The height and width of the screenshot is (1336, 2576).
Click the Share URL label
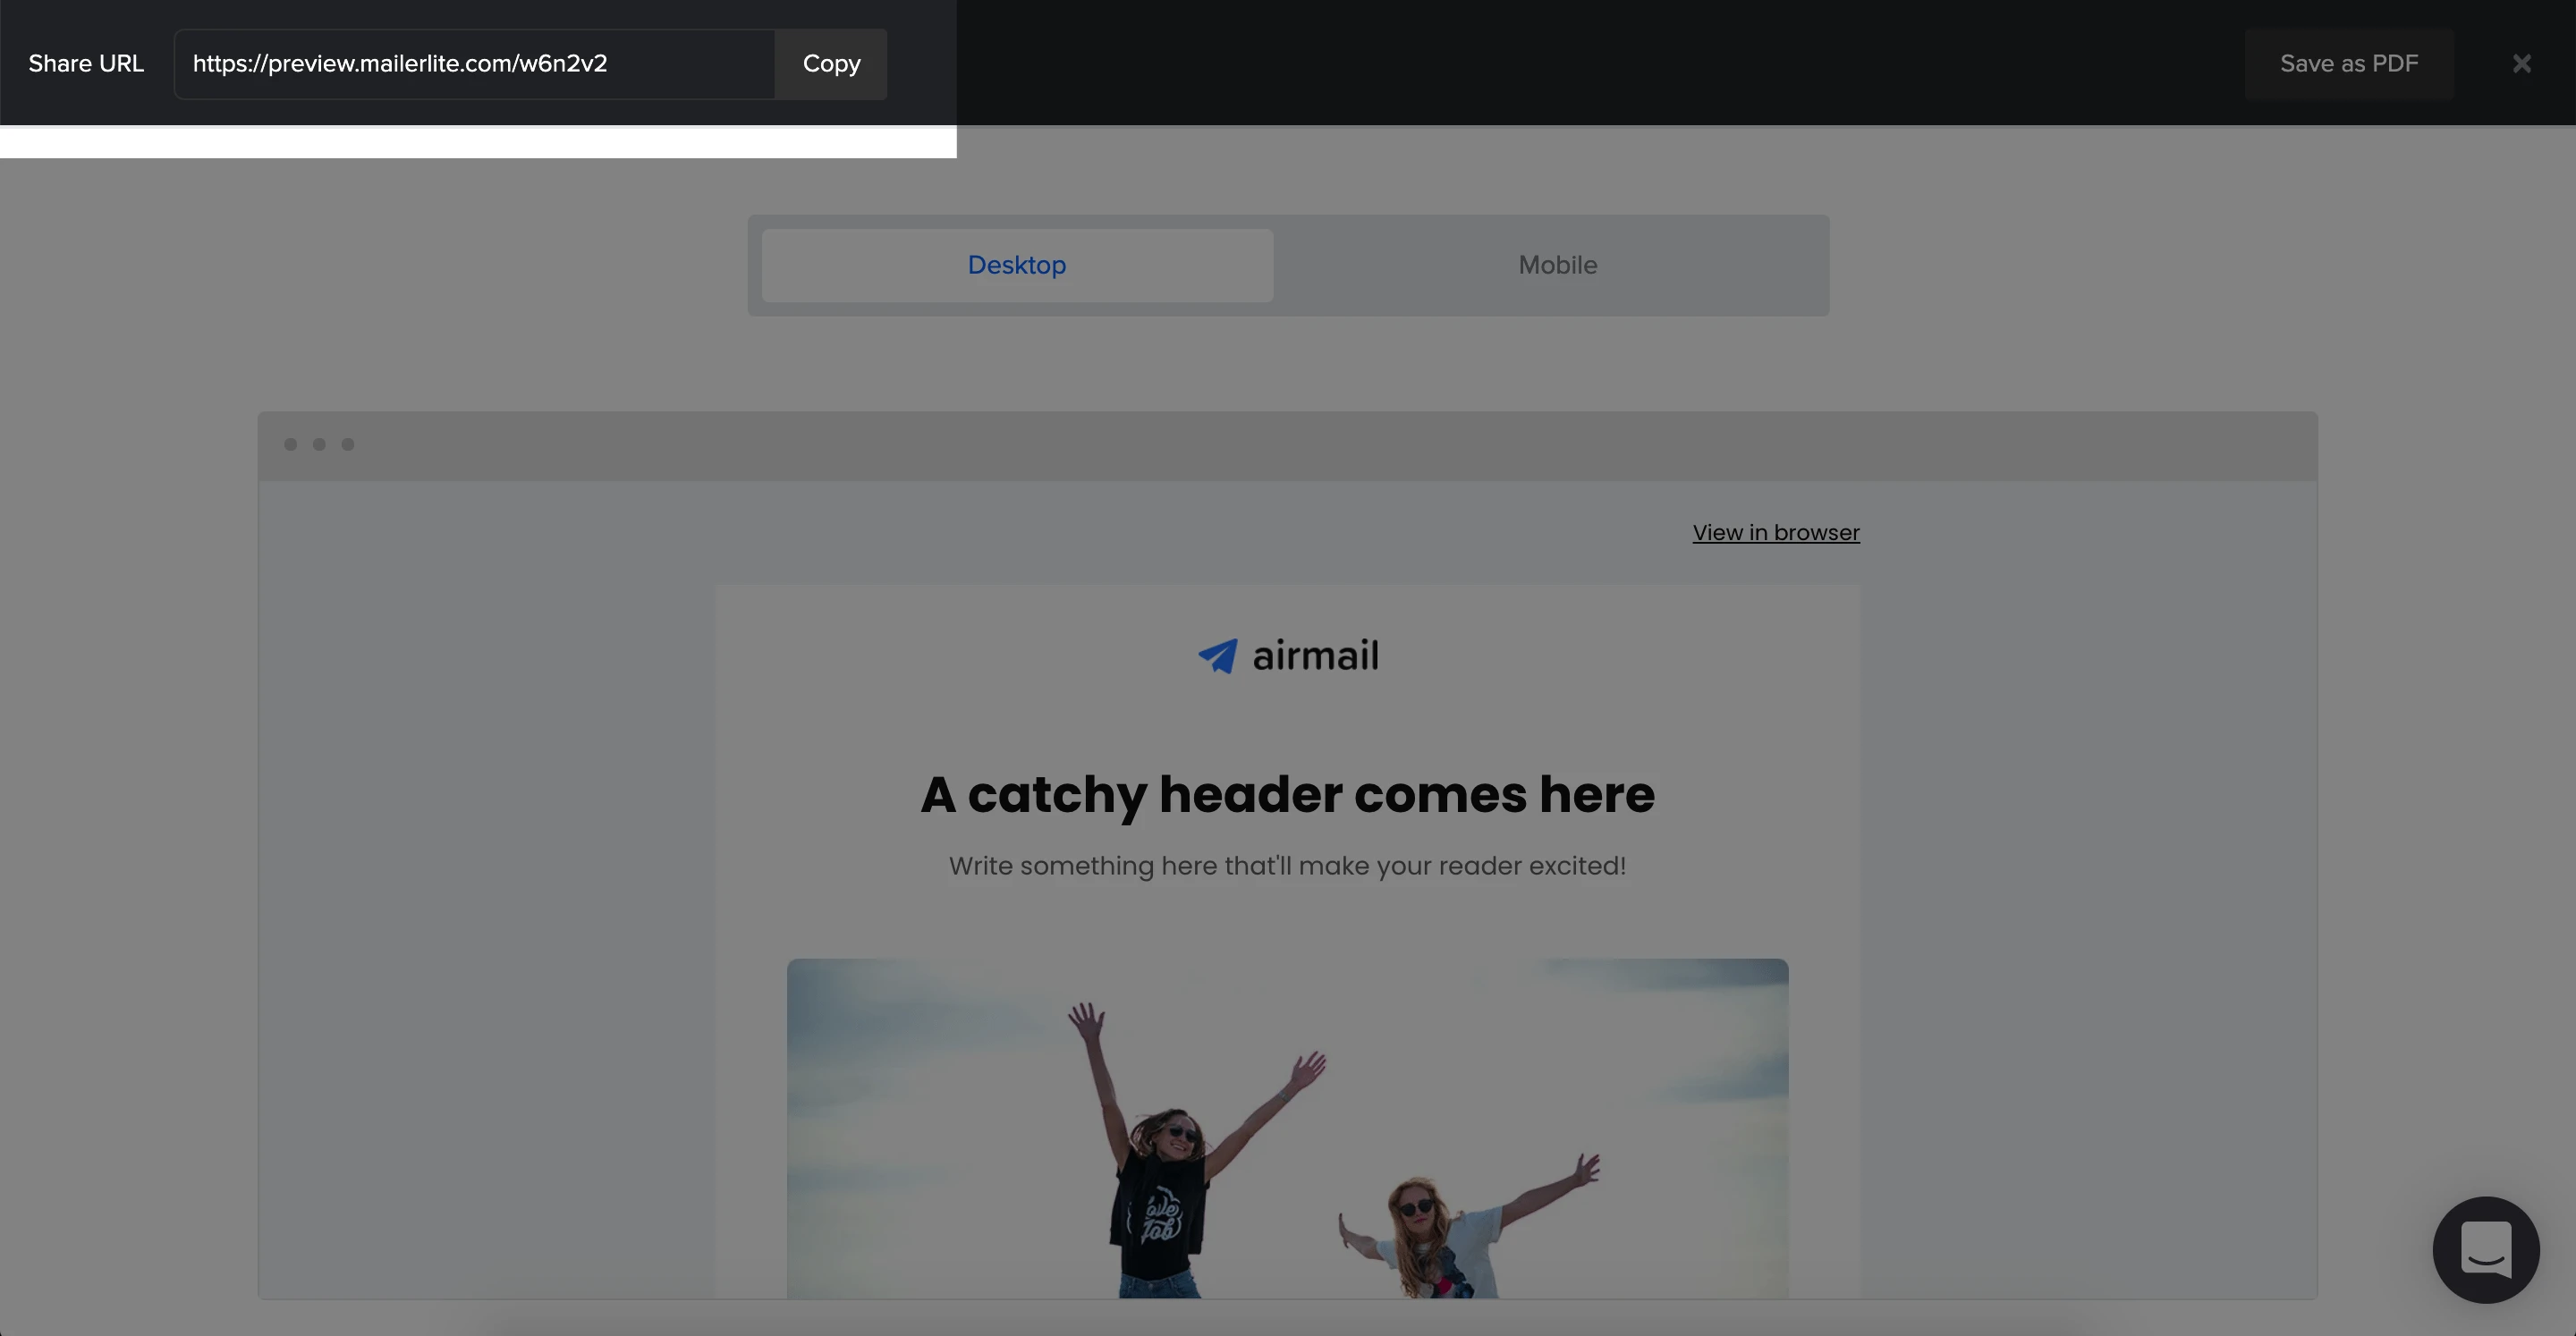click(86, 64)
